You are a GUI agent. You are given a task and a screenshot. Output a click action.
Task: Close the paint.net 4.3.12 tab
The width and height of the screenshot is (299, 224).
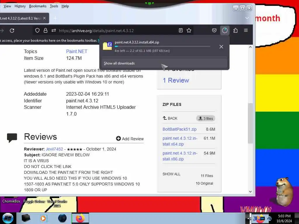pyautogui.click(x=44, y=18)
